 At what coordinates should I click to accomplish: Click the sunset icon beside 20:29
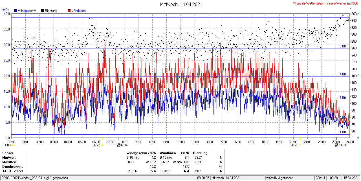tap(300, 145)
